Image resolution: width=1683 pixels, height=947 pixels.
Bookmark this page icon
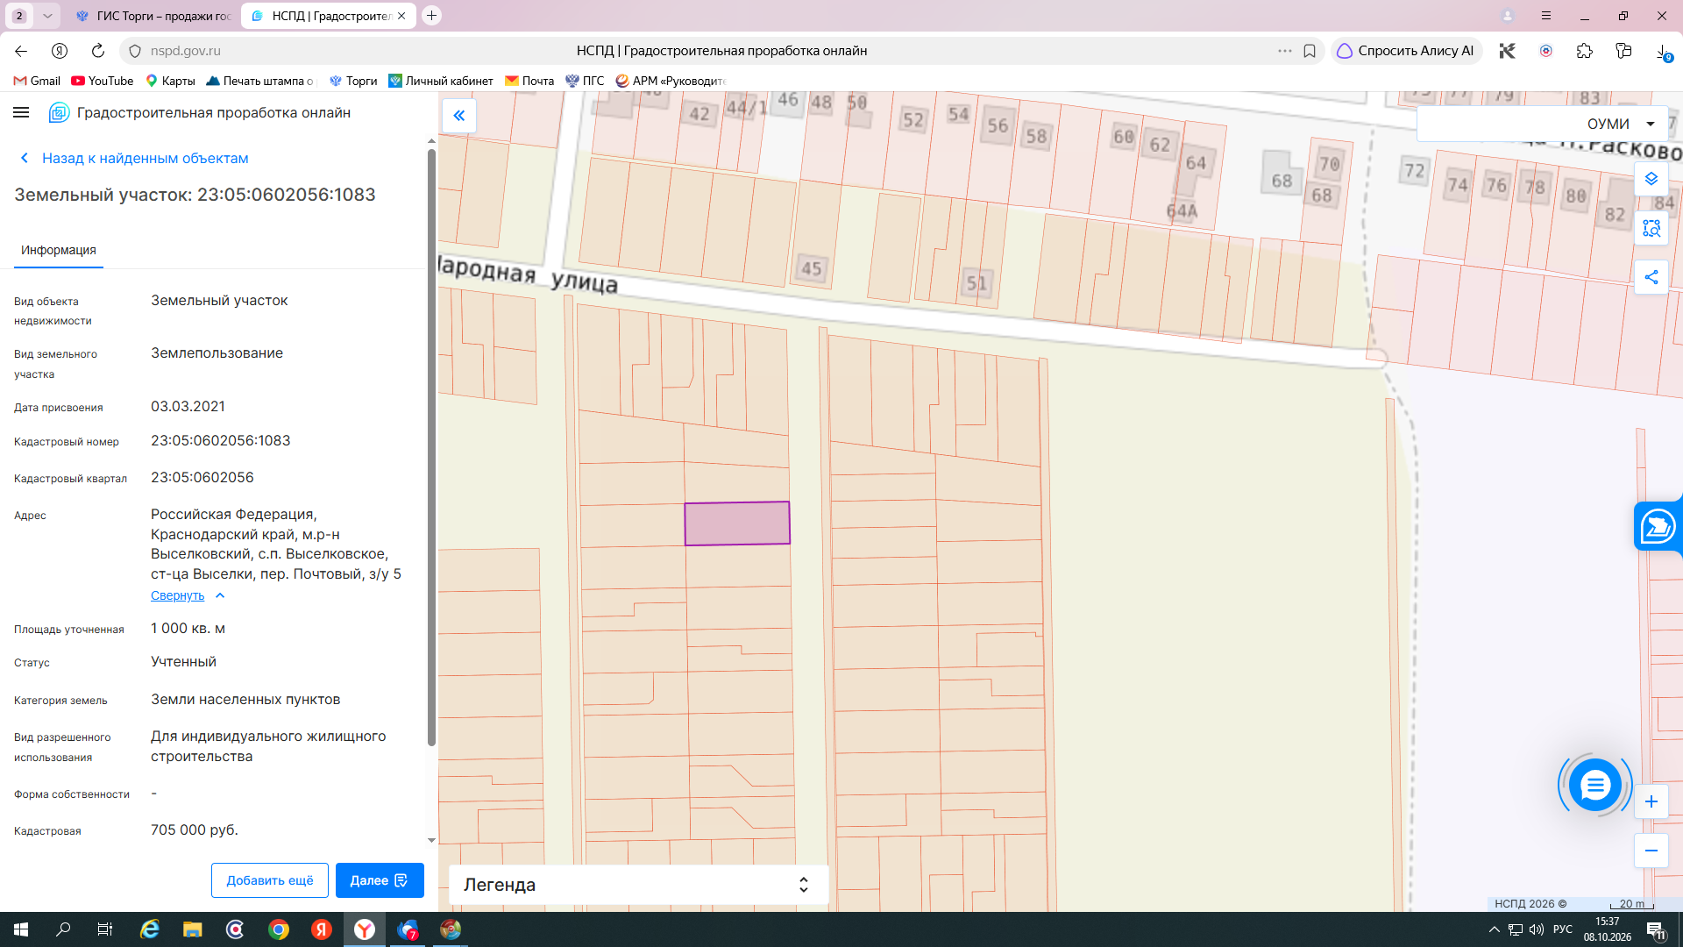point(1310,51)
